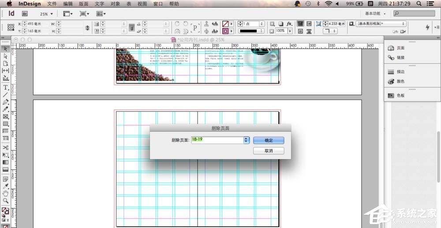
Task: Open the 色板 (Swatches) panel
Action: point(396,96)
